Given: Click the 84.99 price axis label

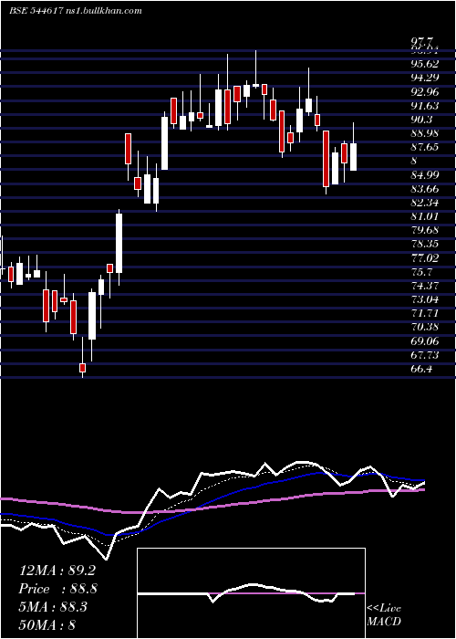Looking at the screenshot, I should 425,175.
